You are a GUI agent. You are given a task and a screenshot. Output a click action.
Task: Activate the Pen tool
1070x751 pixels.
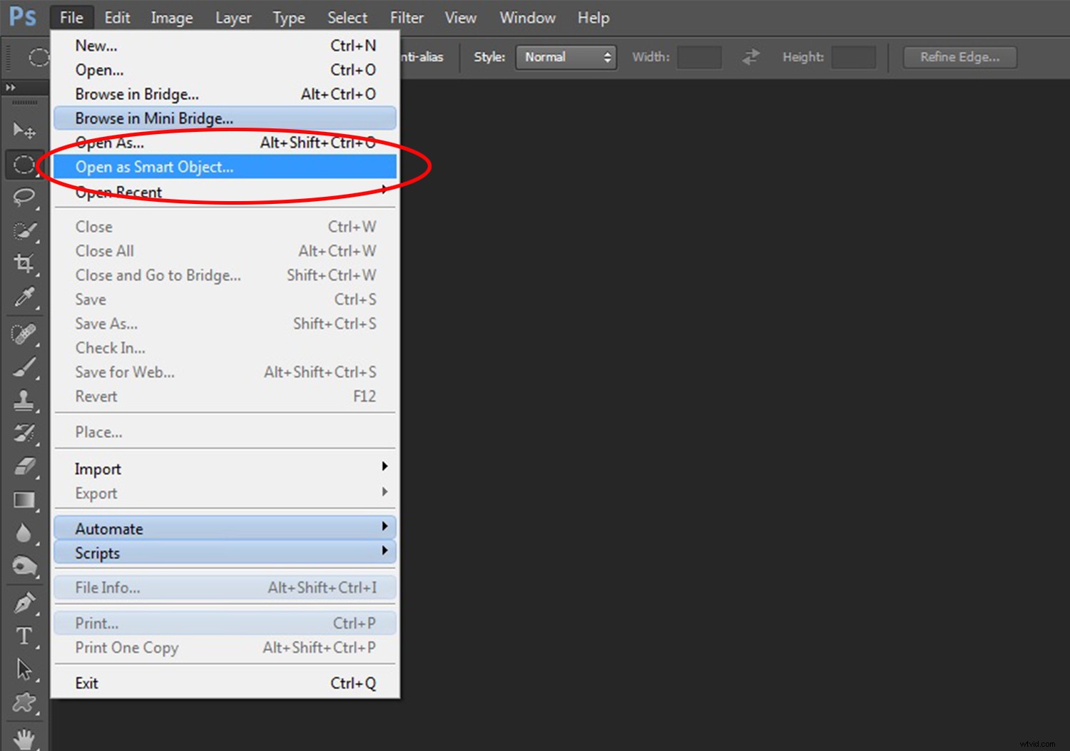(24, 603)
